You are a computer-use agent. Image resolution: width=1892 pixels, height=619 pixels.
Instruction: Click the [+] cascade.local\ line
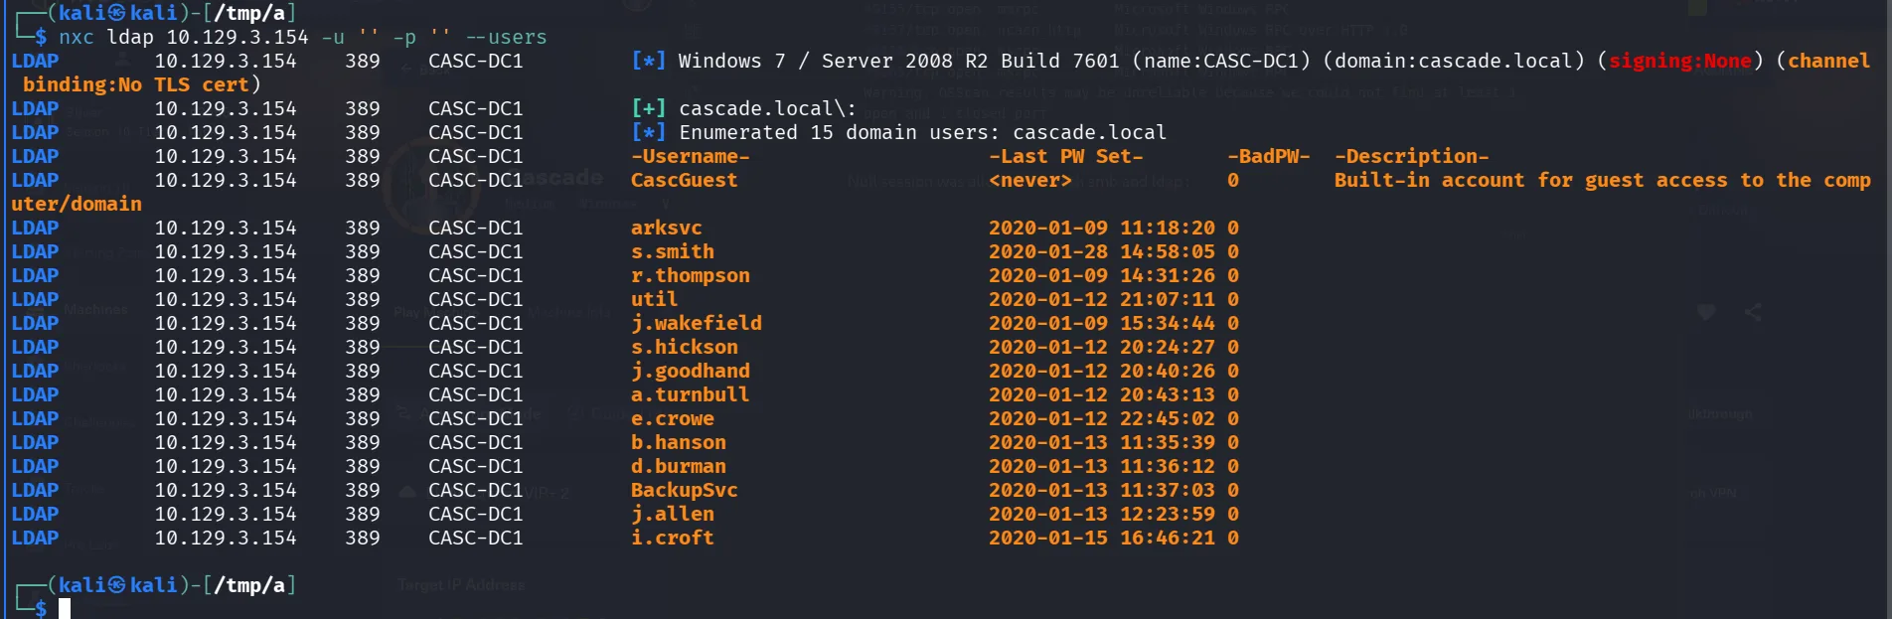point(743,108)
